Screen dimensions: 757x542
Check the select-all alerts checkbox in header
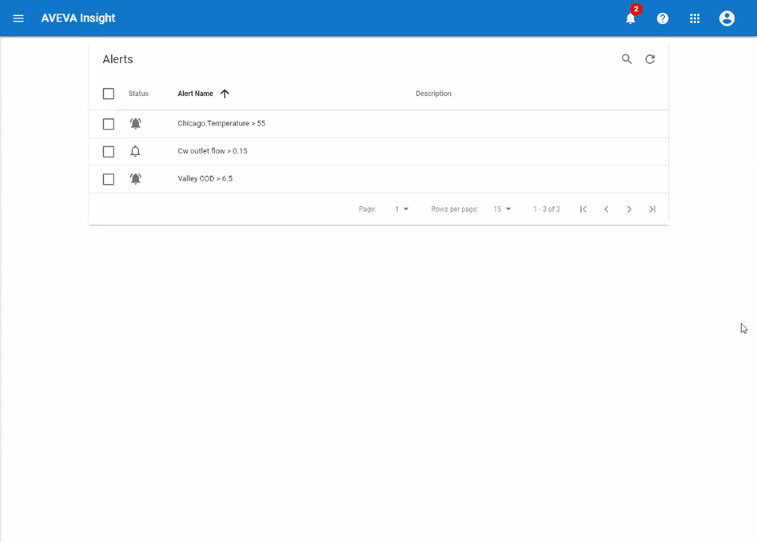(x=109, y=93)
